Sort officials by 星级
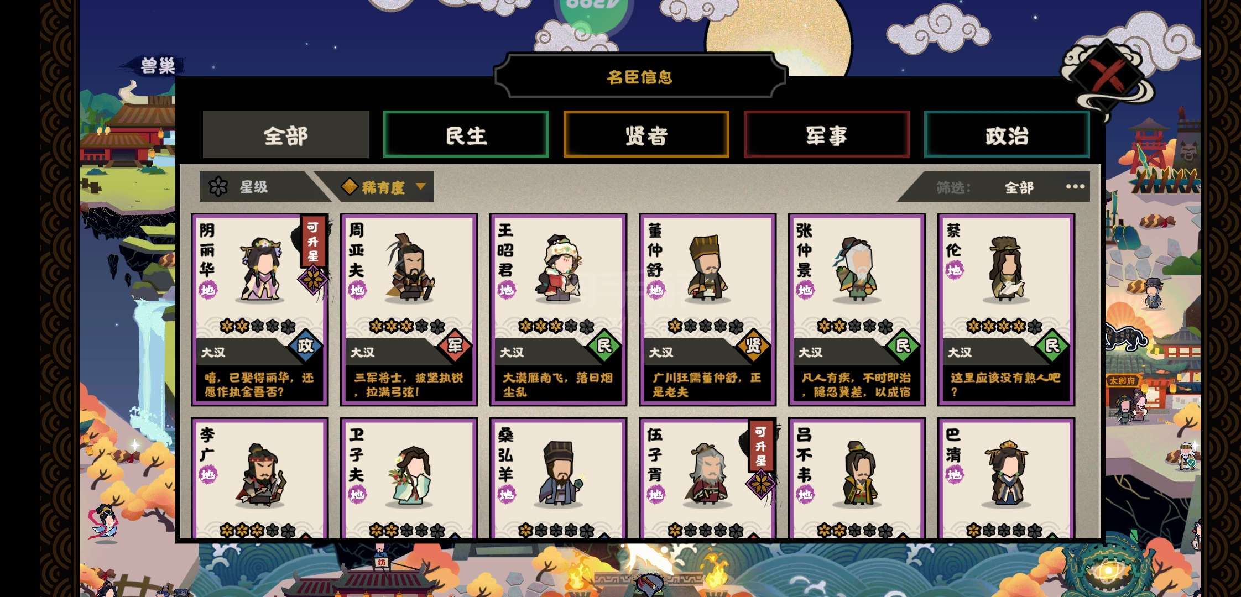Image resolution: width=1241 pixels, height=597 pixels. pyautogui.click(x=254, y=187)
